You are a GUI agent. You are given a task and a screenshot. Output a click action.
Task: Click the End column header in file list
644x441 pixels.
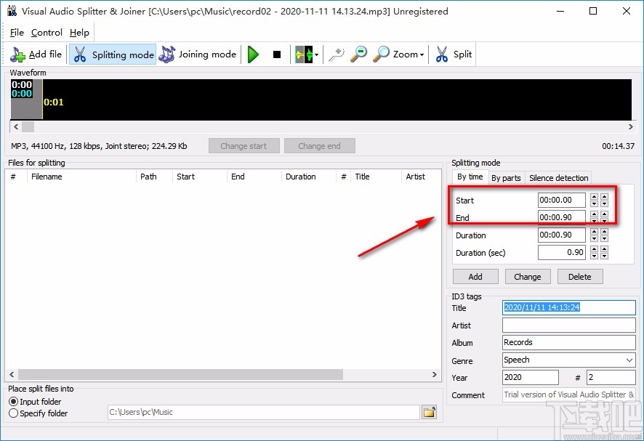[x=254, y=177]
